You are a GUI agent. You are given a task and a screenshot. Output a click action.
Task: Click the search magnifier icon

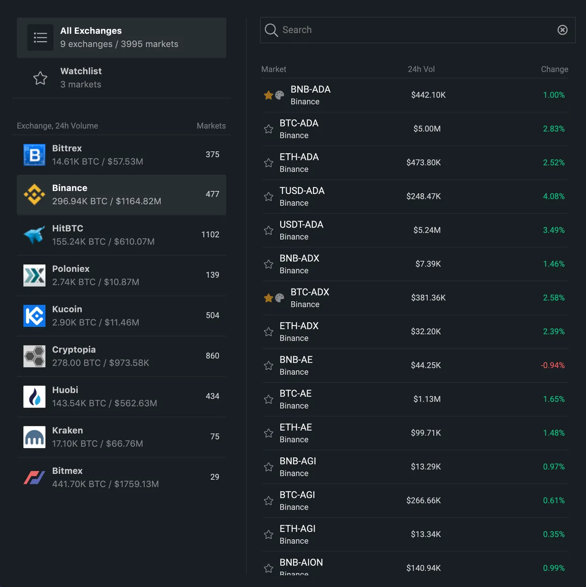coord(271,30)
